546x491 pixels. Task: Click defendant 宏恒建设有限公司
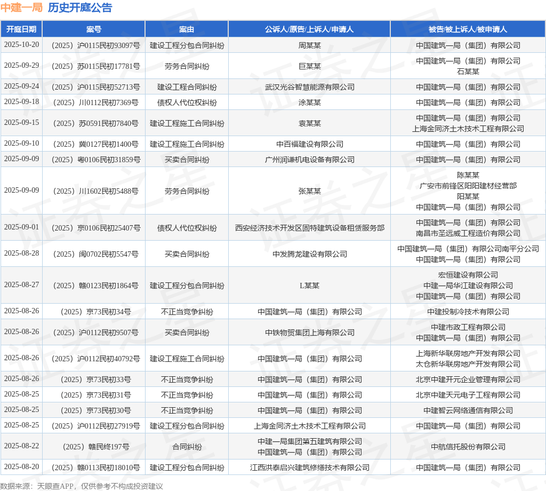[468, 275]
